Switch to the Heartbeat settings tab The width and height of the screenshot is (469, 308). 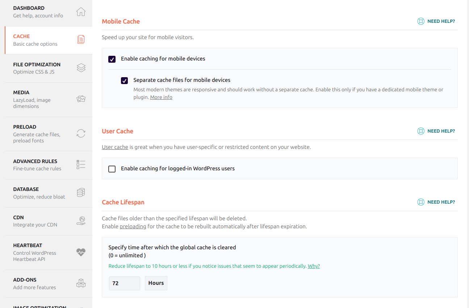[34, 252]
